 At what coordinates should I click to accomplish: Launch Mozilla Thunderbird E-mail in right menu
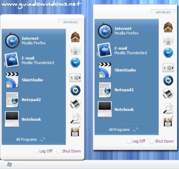[x=126, y=50]
